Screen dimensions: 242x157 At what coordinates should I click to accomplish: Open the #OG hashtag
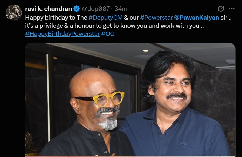point(108,34)
